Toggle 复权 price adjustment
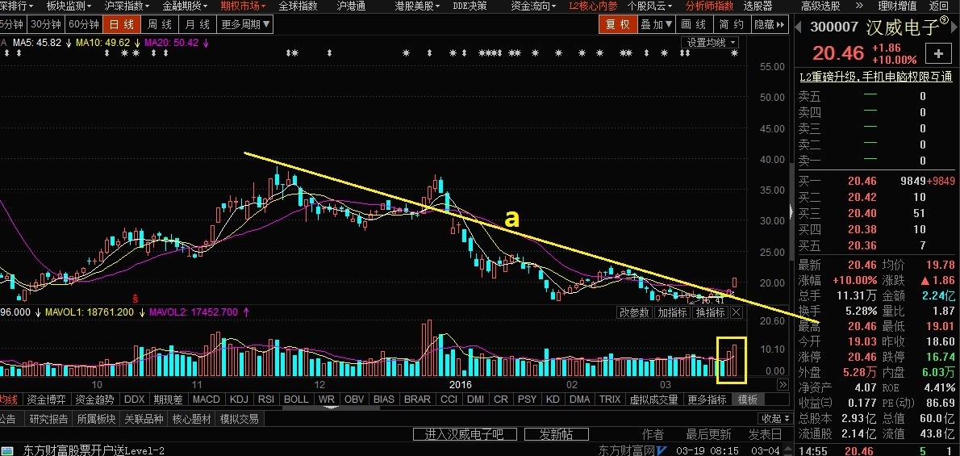 pyautogui.click(x=618, y=24)
